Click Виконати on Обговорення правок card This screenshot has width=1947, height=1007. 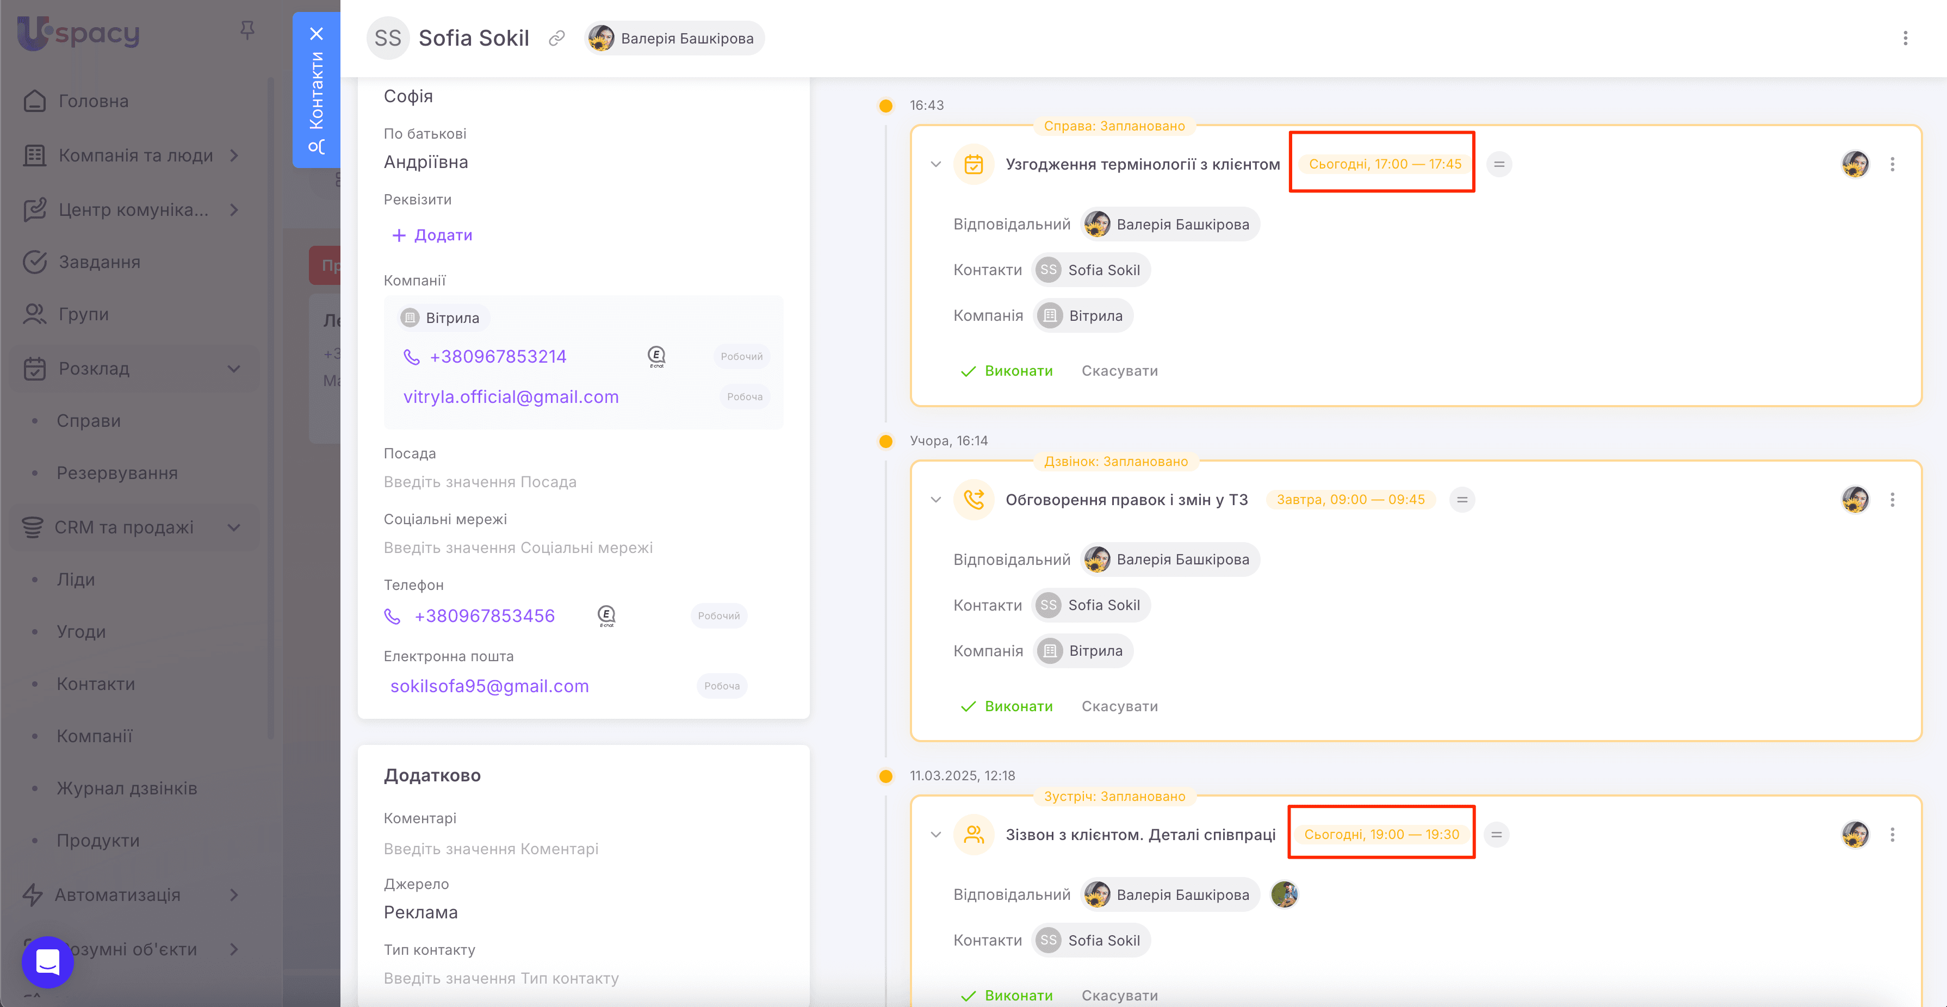pos(1006,706)
